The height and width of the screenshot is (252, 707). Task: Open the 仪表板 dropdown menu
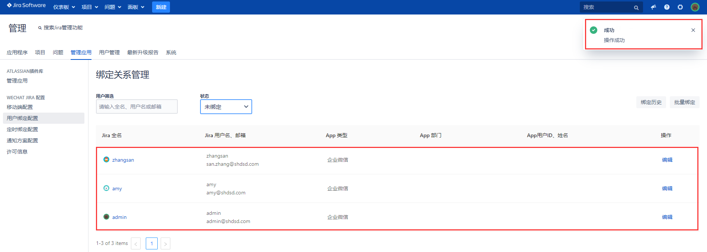tap(64, 7)
